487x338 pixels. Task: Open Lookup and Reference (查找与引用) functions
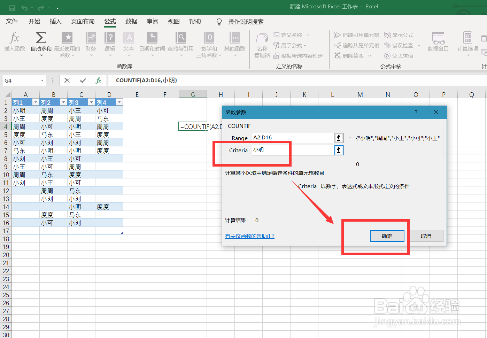tap(181, 44)
